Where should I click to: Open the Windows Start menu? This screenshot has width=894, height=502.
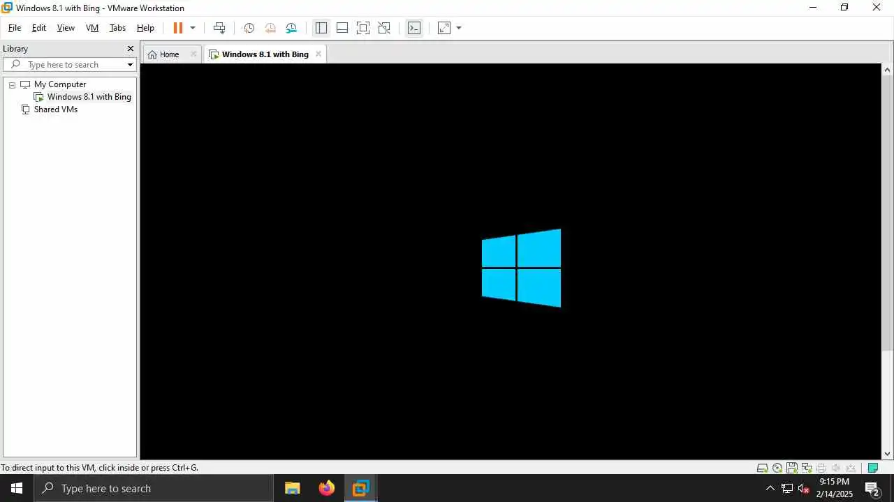pyautogui.click(x=17, y=488)
